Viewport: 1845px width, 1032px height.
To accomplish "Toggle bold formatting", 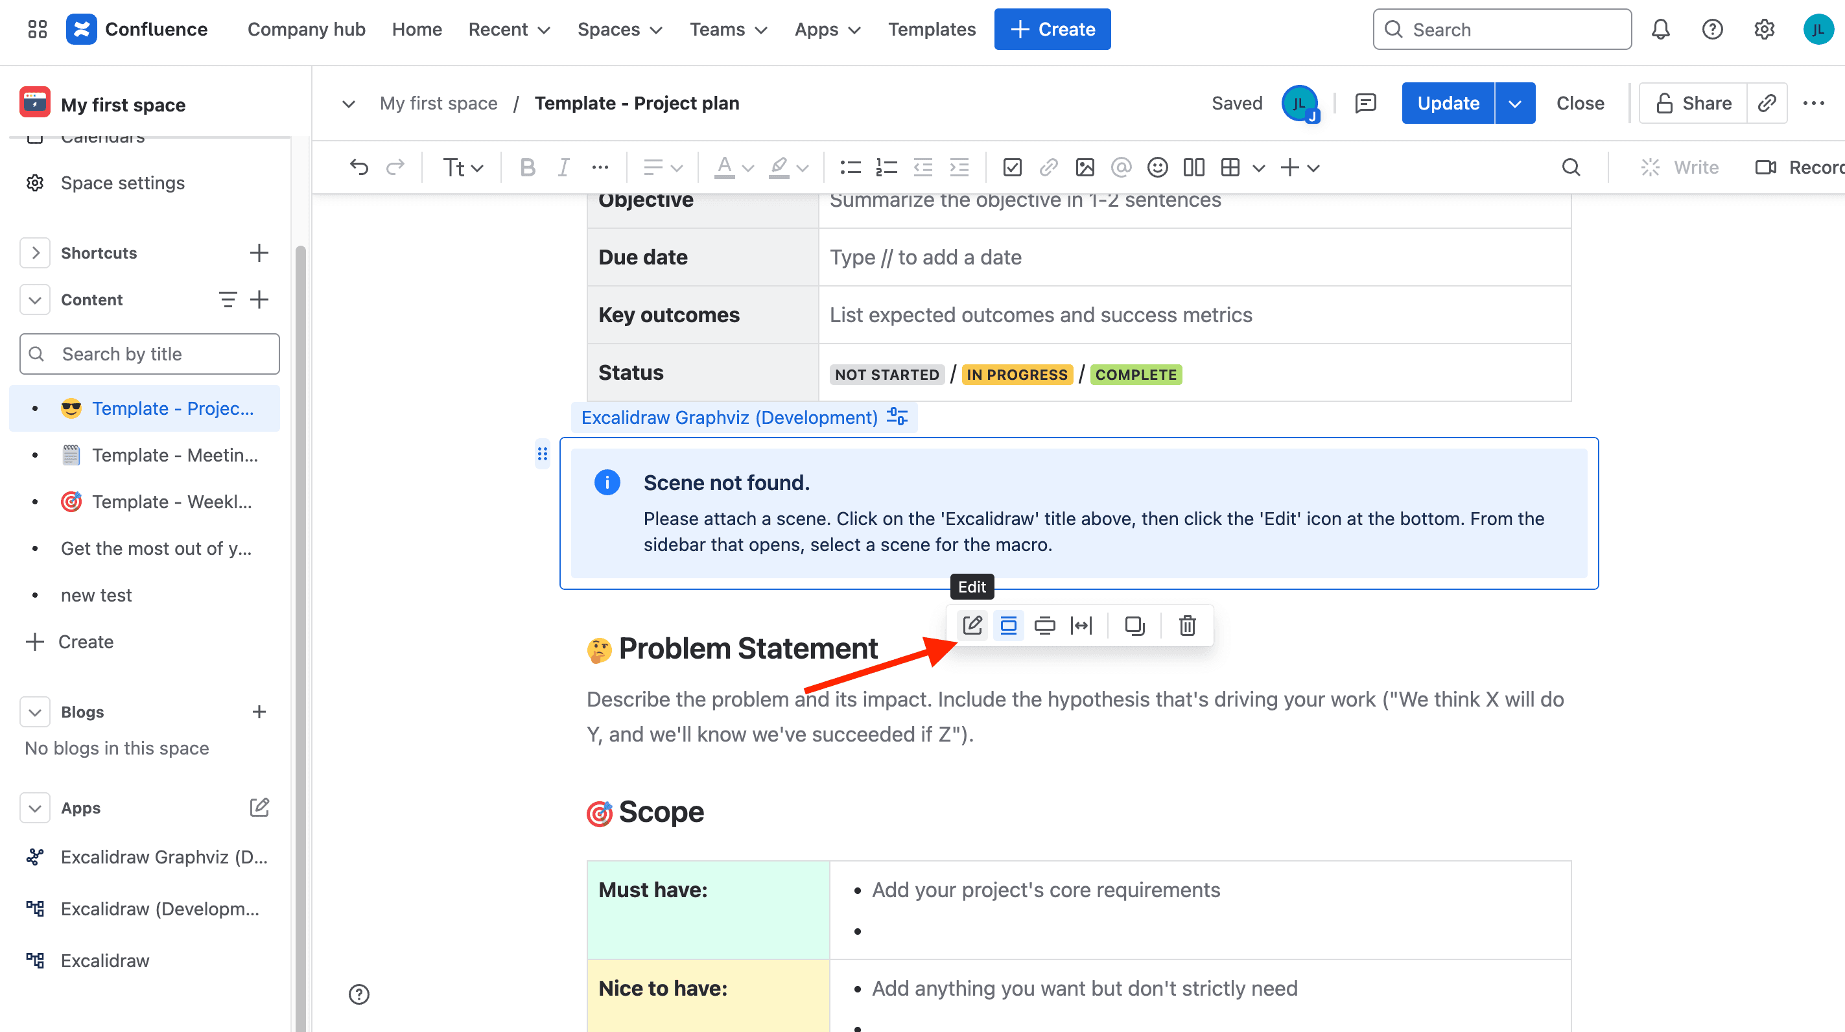I will (x=528, y=168).
